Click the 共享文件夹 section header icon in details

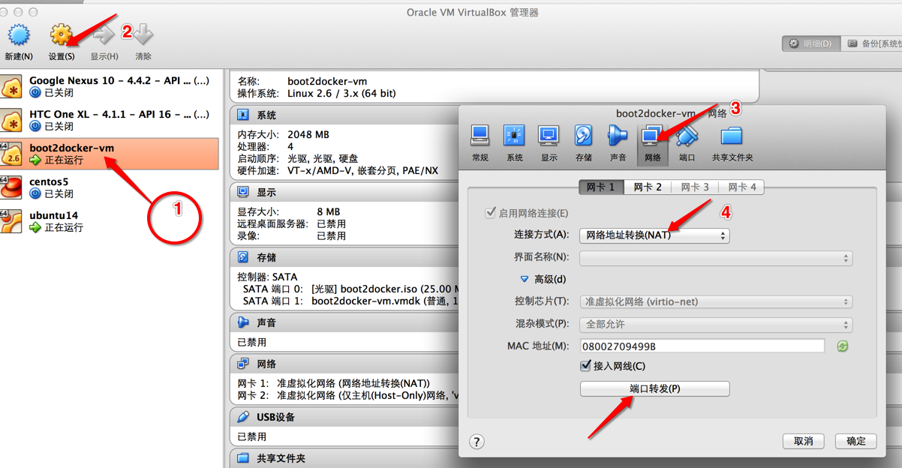[243, 457]
